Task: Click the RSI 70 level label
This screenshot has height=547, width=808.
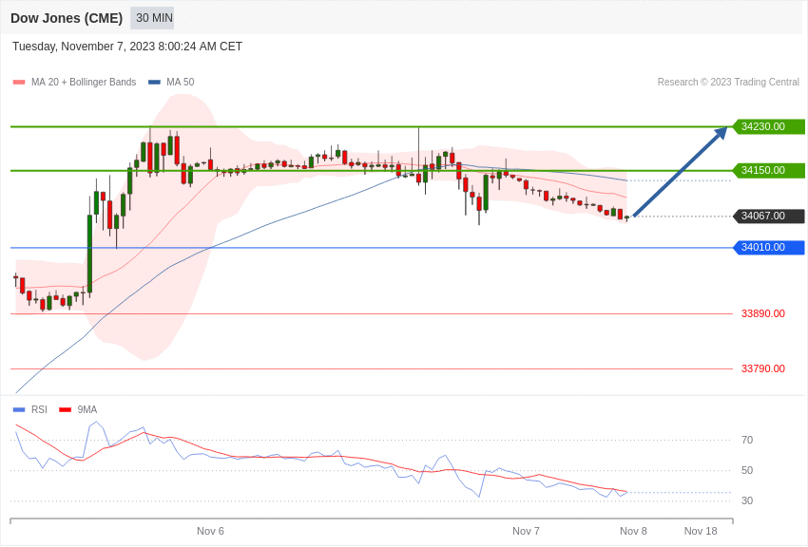Action: tap(747, 441)
